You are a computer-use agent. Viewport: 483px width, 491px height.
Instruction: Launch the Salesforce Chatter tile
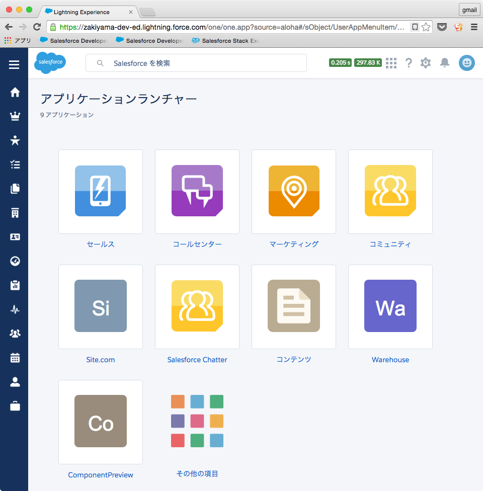197,306
